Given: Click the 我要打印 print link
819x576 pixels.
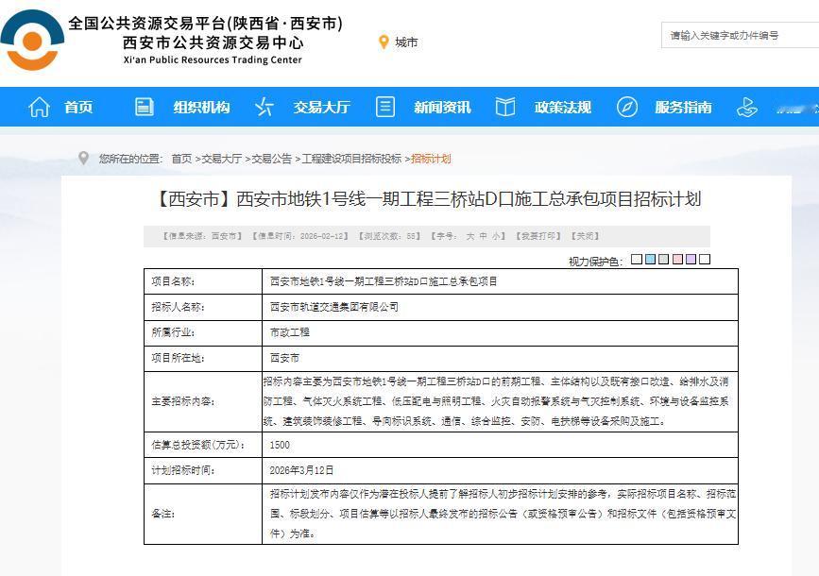Looking at the screenshot, I should (x=538, y=236).
